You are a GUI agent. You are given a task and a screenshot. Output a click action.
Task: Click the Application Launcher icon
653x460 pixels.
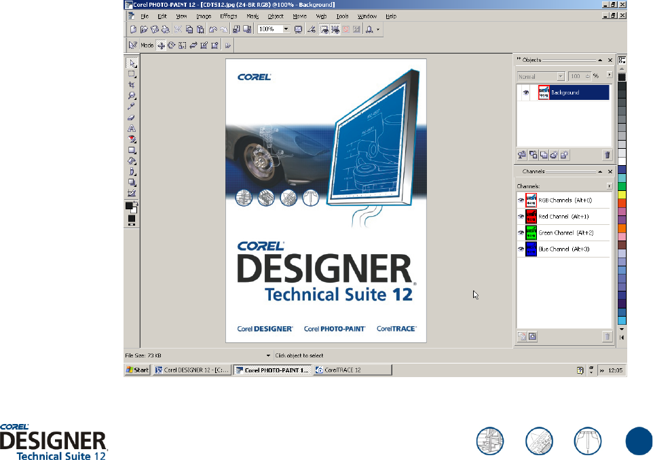coord(369,29)
